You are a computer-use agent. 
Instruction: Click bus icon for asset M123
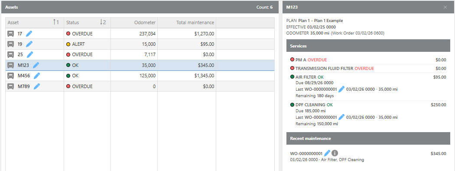(11, 65)
